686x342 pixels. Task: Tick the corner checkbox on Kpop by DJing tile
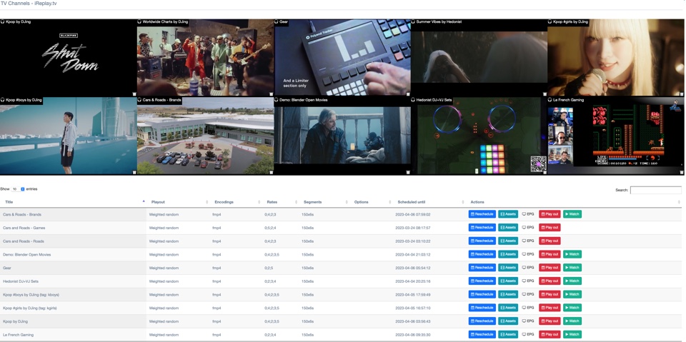click(134, 94)
